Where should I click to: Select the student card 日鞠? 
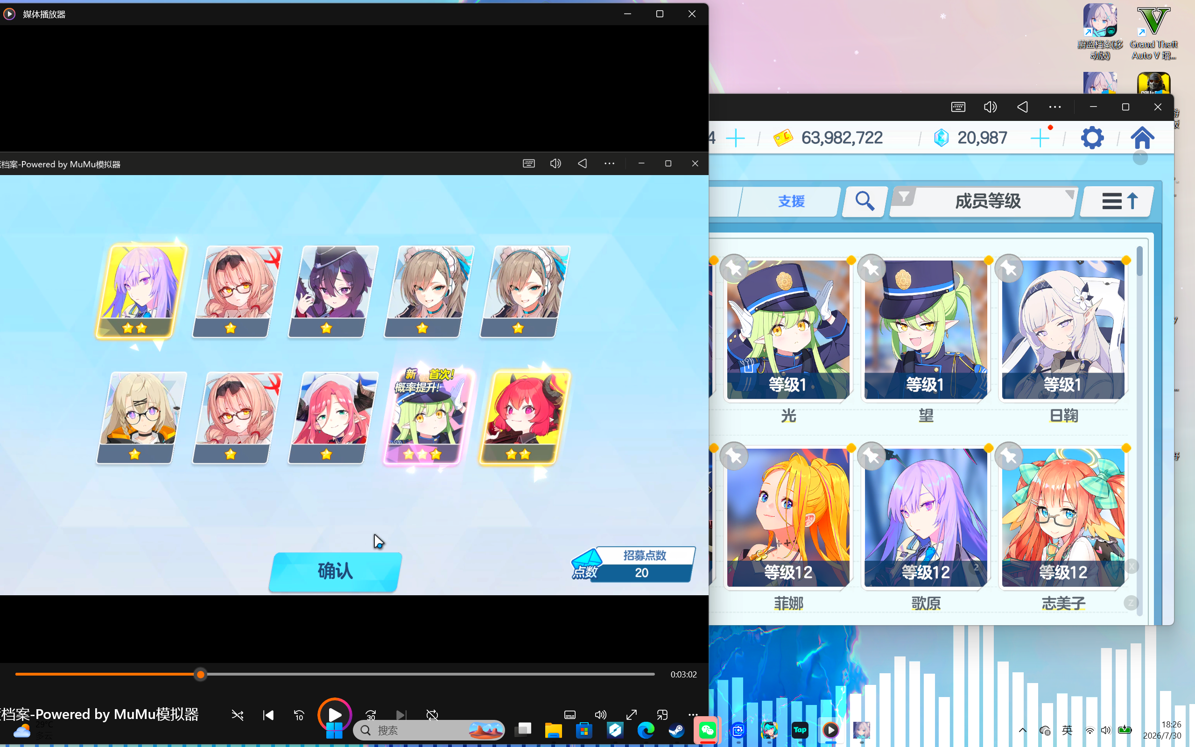click(x=1062, y=329)
